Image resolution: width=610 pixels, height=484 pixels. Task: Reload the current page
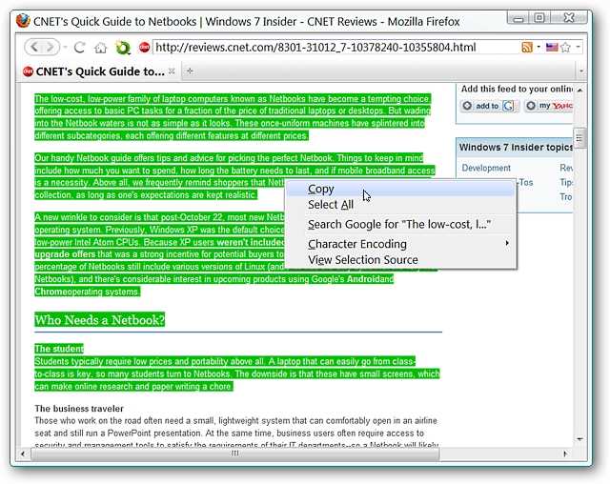click(x=80, y=47)
